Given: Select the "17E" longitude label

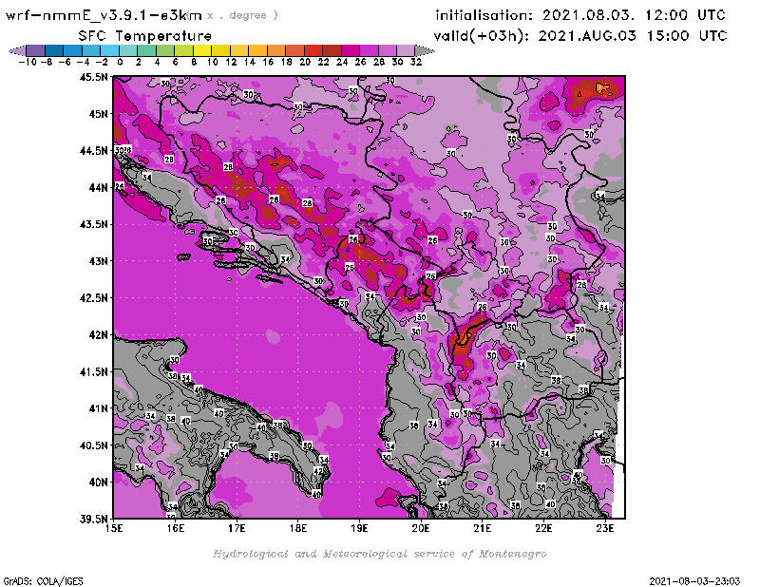Looking at the screenshot, I should [x=237, y=528].
